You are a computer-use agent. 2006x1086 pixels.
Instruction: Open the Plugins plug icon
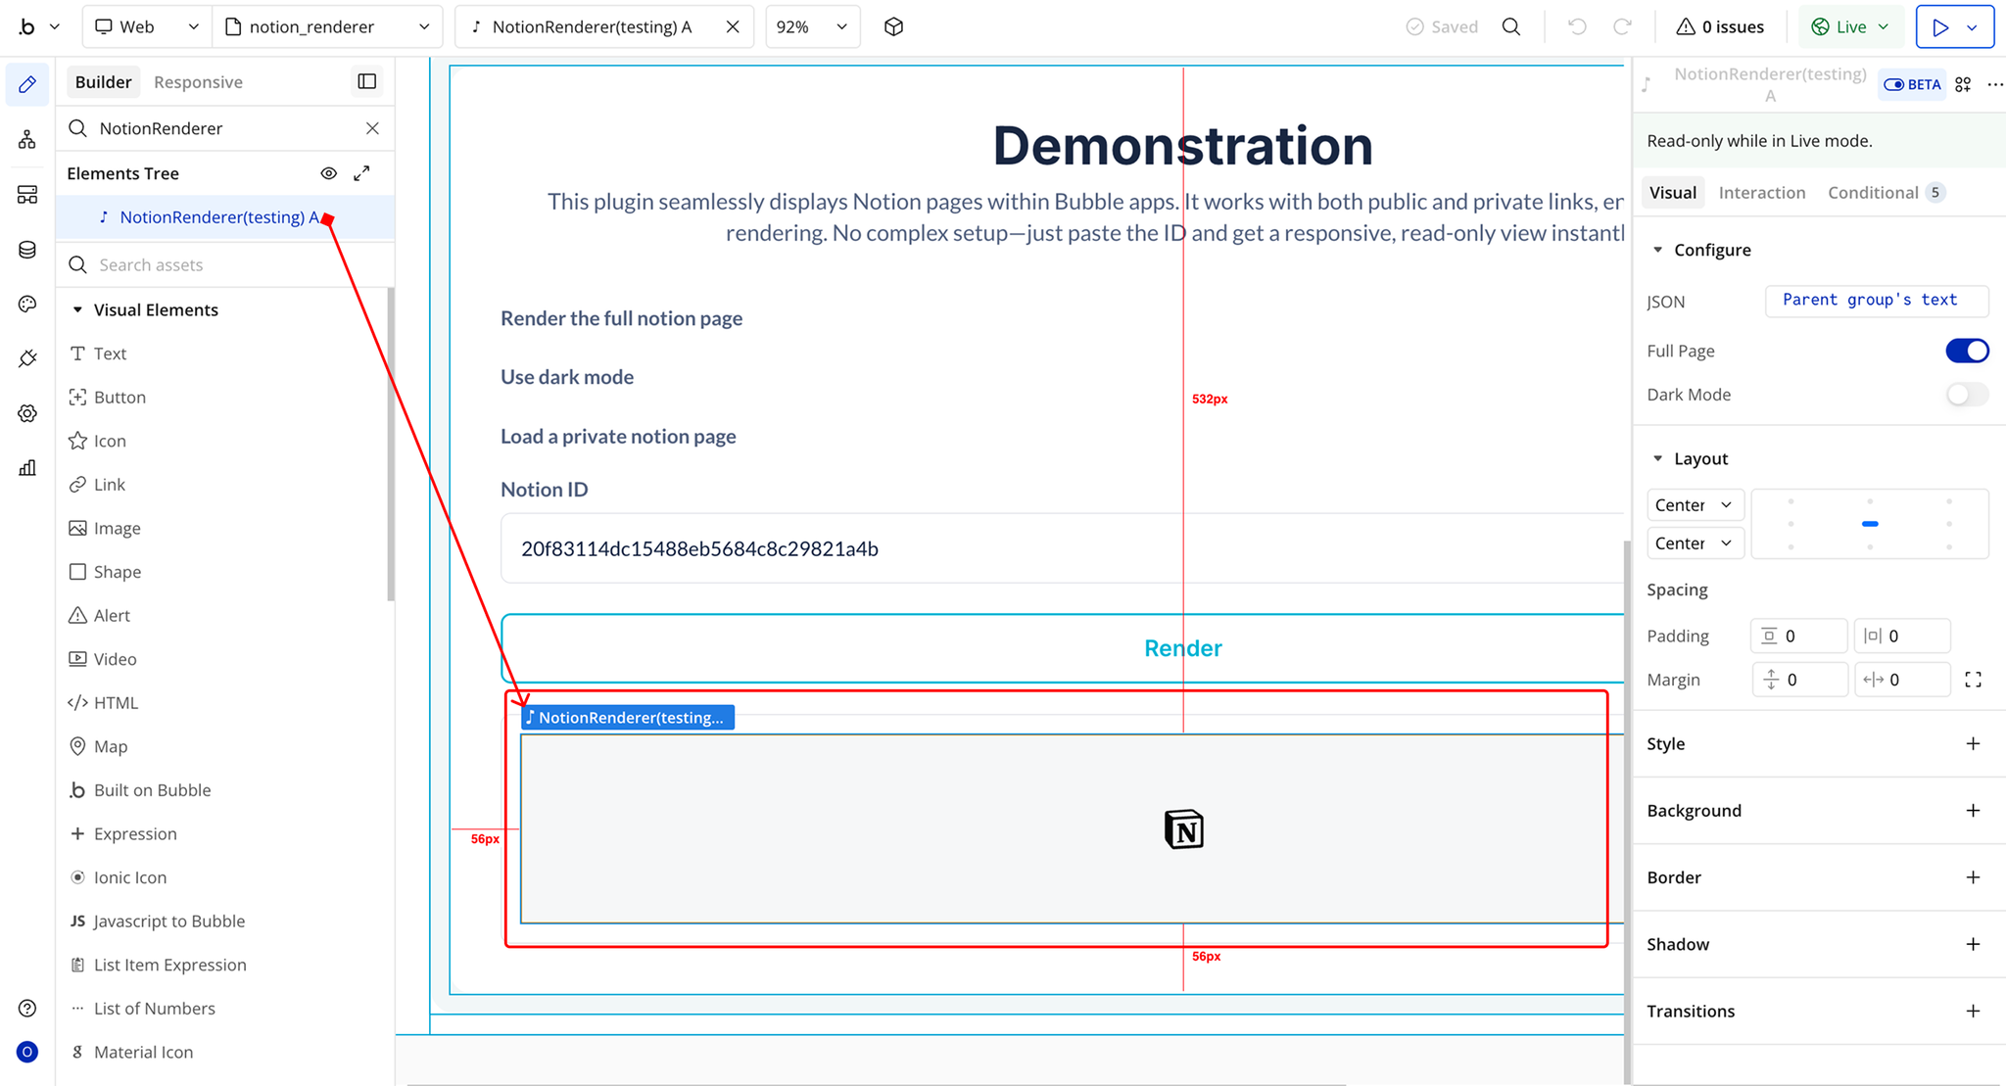click(x=27, y=358)
